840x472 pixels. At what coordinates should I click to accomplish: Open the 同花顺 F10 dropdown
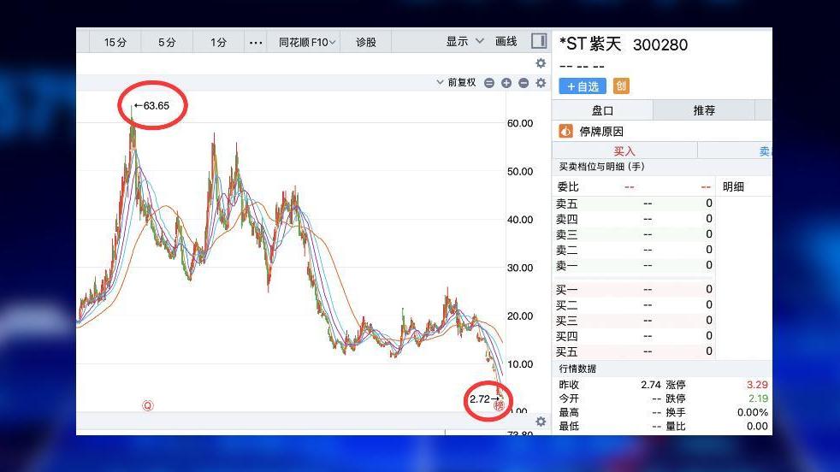click(x=307, y=42)
